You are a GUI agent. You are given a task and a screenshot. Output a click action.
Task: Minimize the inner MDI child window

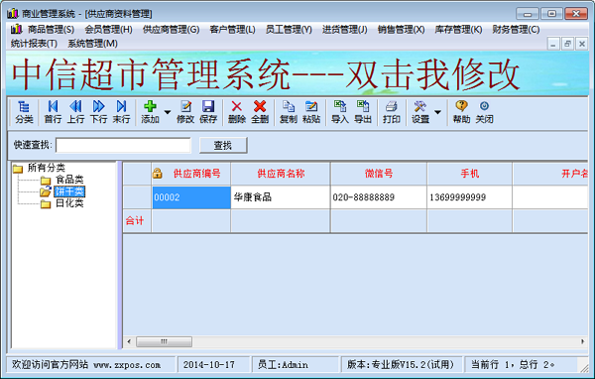553,44
